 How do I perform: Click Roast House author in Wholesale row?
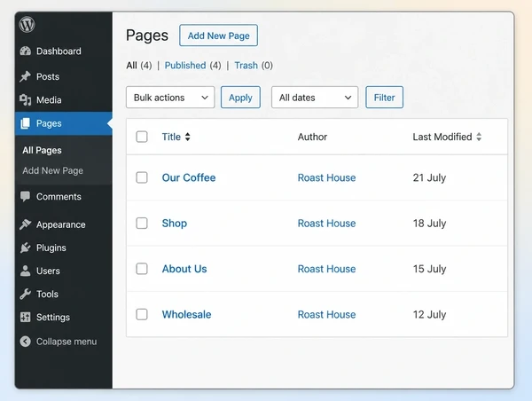coord(326,314)
